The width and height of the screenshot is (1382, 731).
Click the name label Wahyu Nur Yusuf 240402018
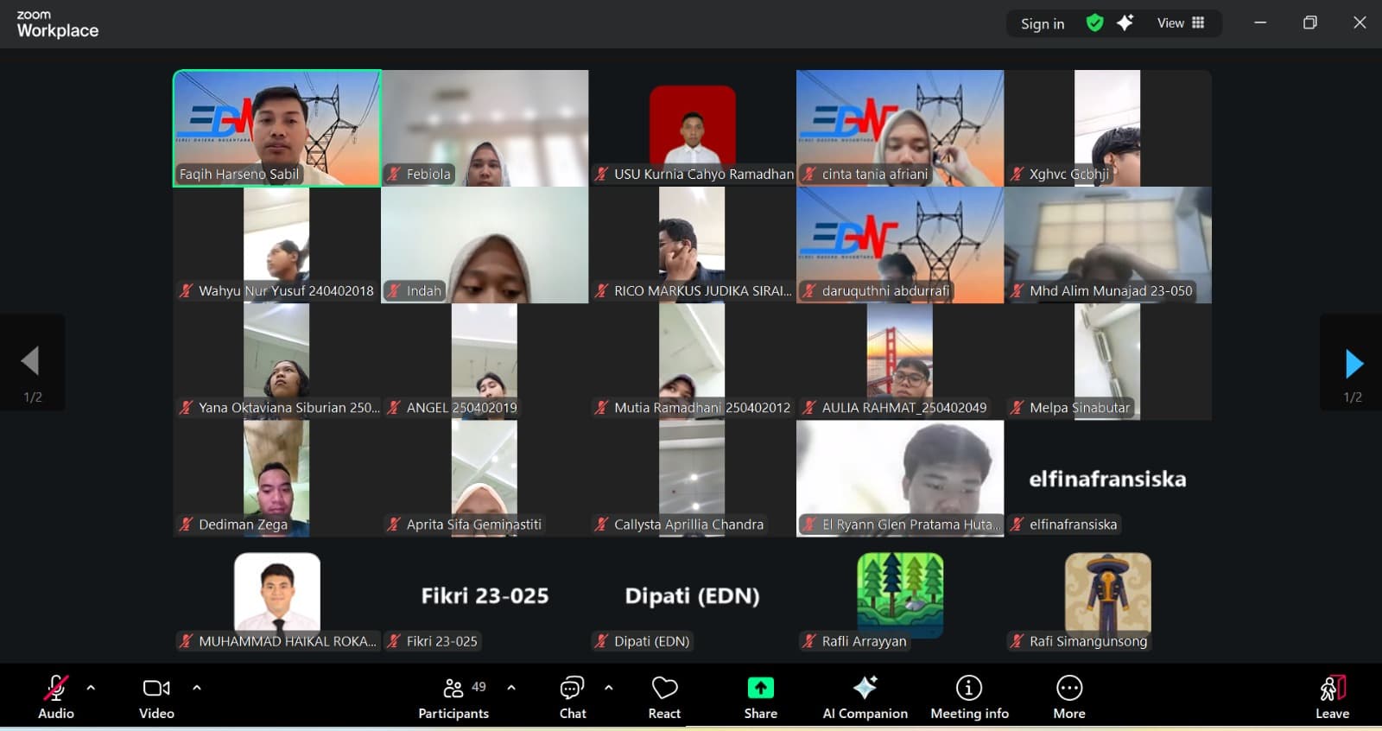[x=286, y=290]
